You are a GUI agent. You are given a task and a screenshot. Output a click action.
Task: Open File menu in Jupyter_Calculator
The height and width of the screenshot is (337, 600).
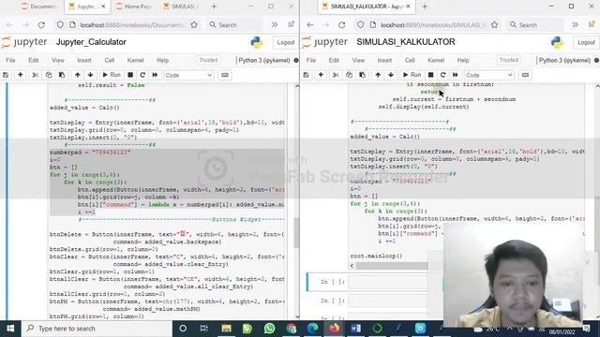[x=10, y=60]
